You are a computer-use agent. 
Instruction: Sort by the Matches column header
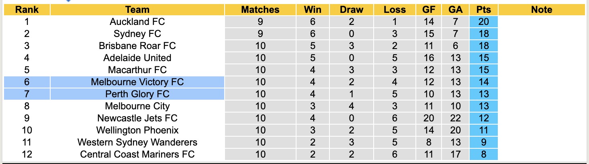click(260, 10)
